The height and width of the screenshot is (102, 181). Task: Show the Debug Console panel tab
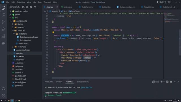83,82
